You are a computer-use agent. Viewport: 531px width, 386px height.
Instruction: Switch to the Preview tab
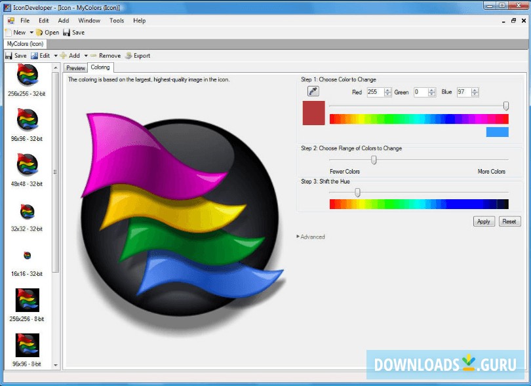click(75, 68)
